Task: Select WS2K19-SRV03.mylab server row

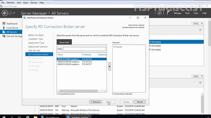Action: pyautogui.click(x=81, y=62)
